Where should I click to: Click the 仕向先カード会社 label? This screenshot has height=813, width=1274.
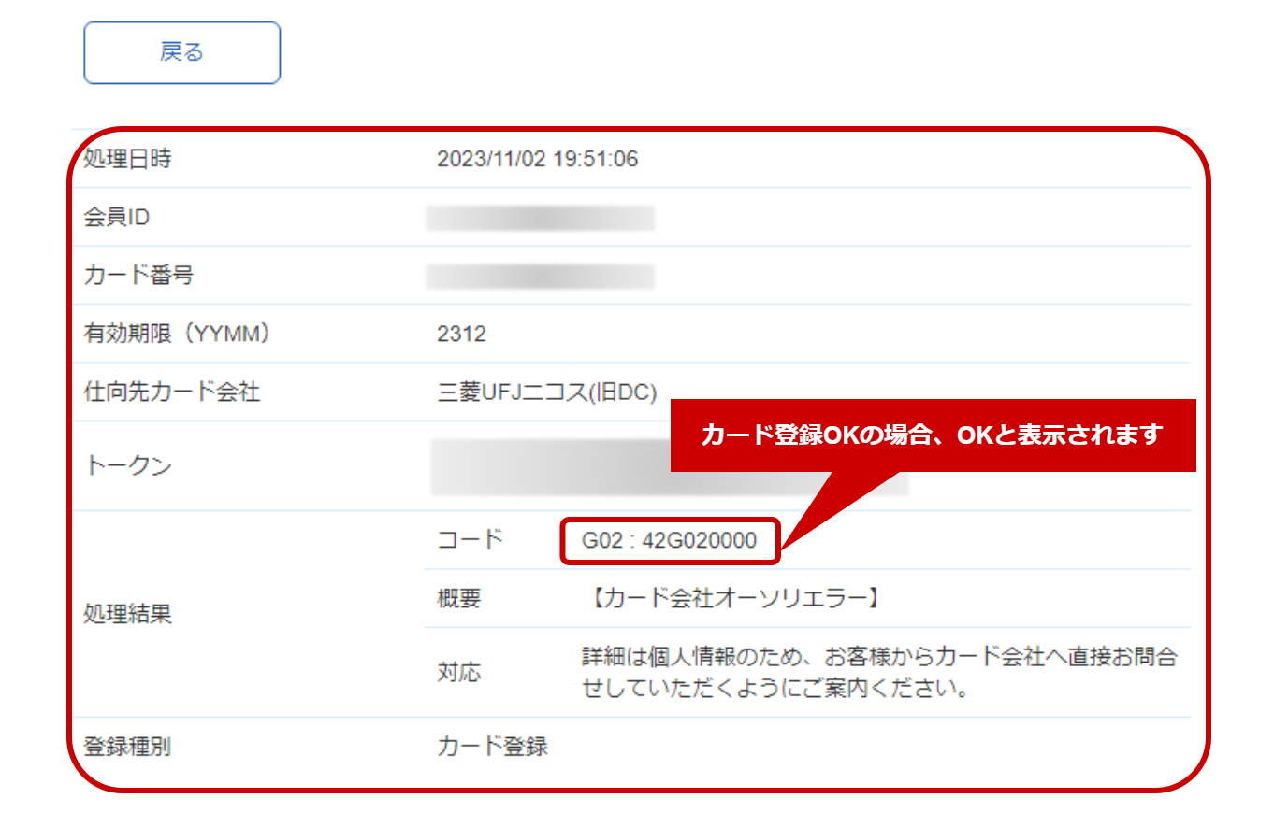click(x=172, y=392)
